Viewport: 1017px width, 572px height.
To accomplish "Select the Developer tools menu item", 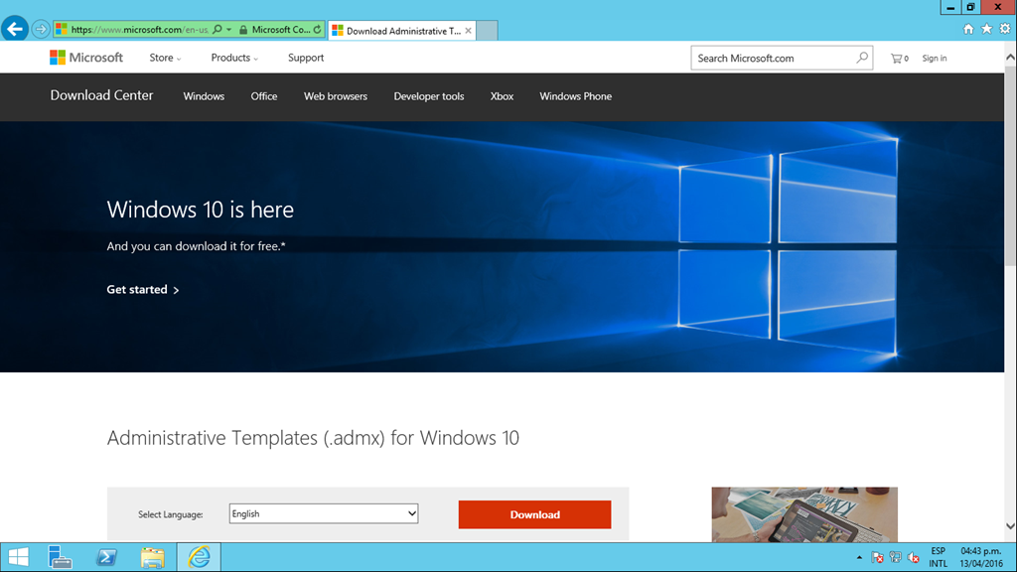I will click(428, 96).
